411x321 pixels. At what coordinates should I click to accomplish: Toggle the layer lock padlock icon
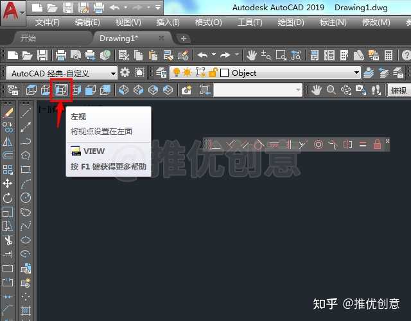click(213, 73)
